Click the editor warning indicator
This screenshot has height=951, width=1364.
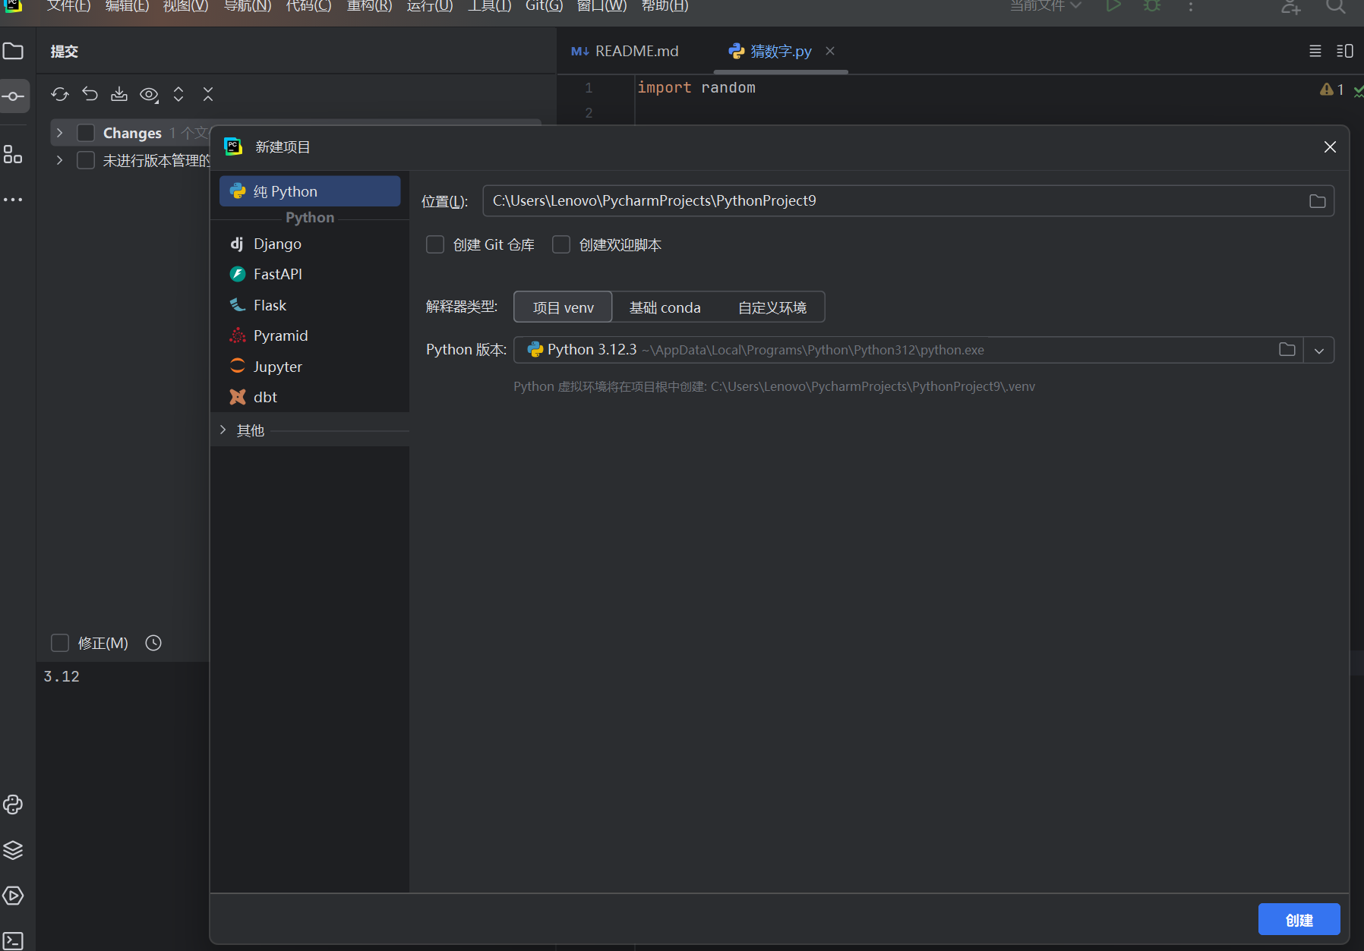[x=1332, y=90]
